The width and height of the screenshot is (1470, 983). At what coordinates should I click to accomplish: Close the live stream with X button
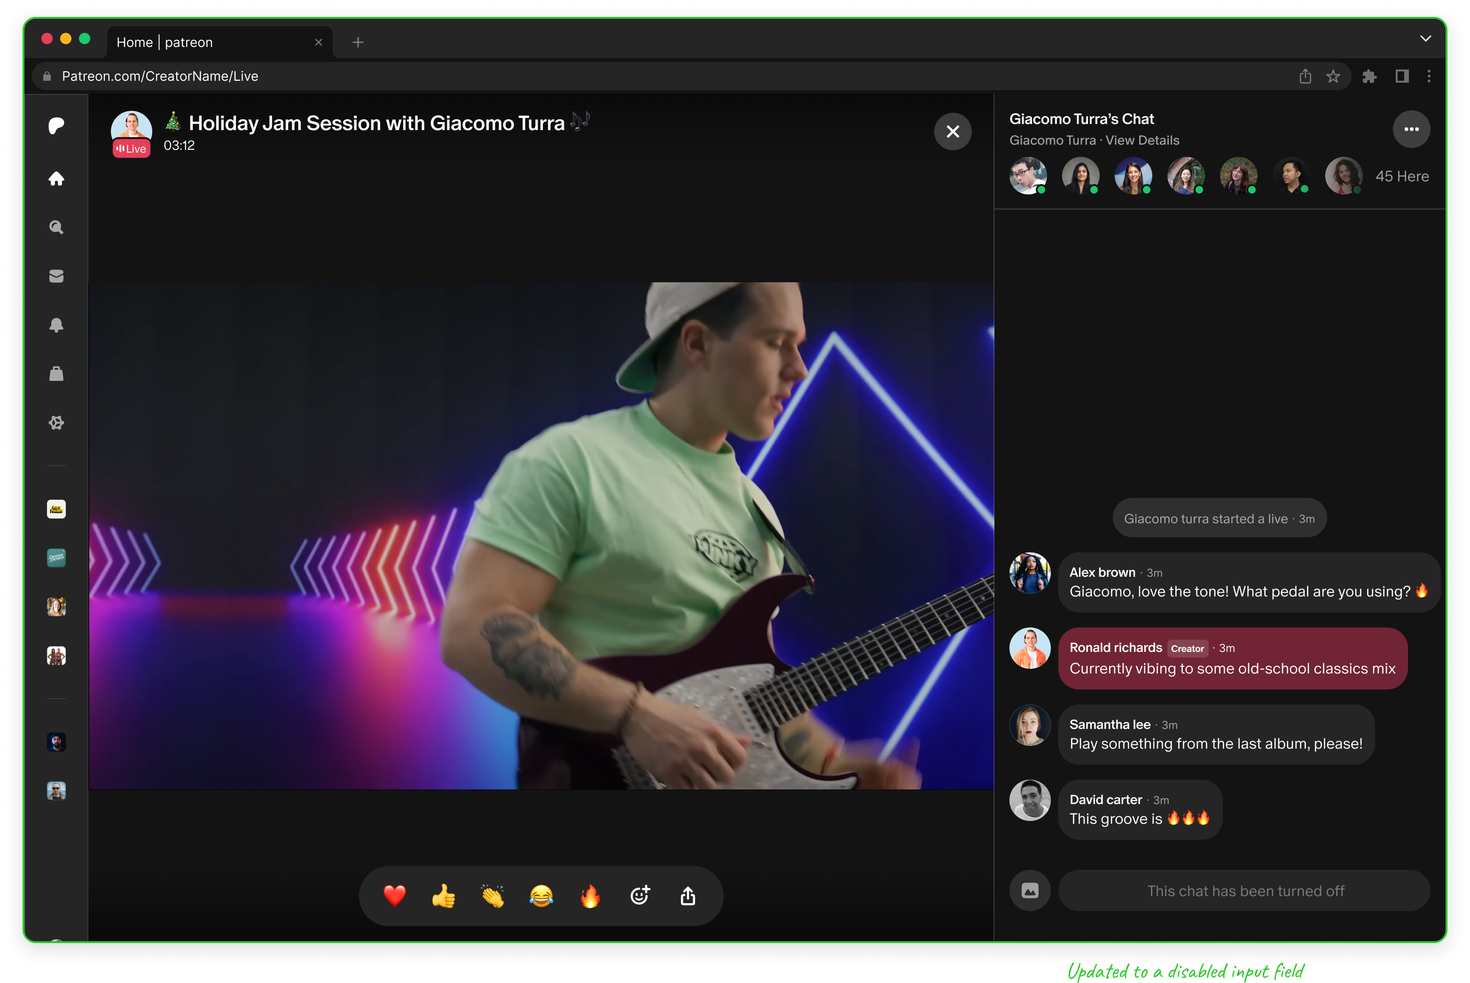pyautogui.click(x=953, y=132)
